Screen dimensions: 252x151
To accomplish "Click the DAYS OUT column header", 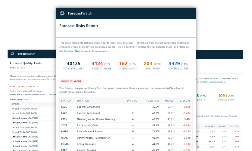I will (x=133, y=101).
